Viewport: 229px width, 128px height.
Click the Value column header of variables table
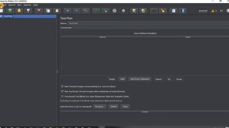point(187,37)
